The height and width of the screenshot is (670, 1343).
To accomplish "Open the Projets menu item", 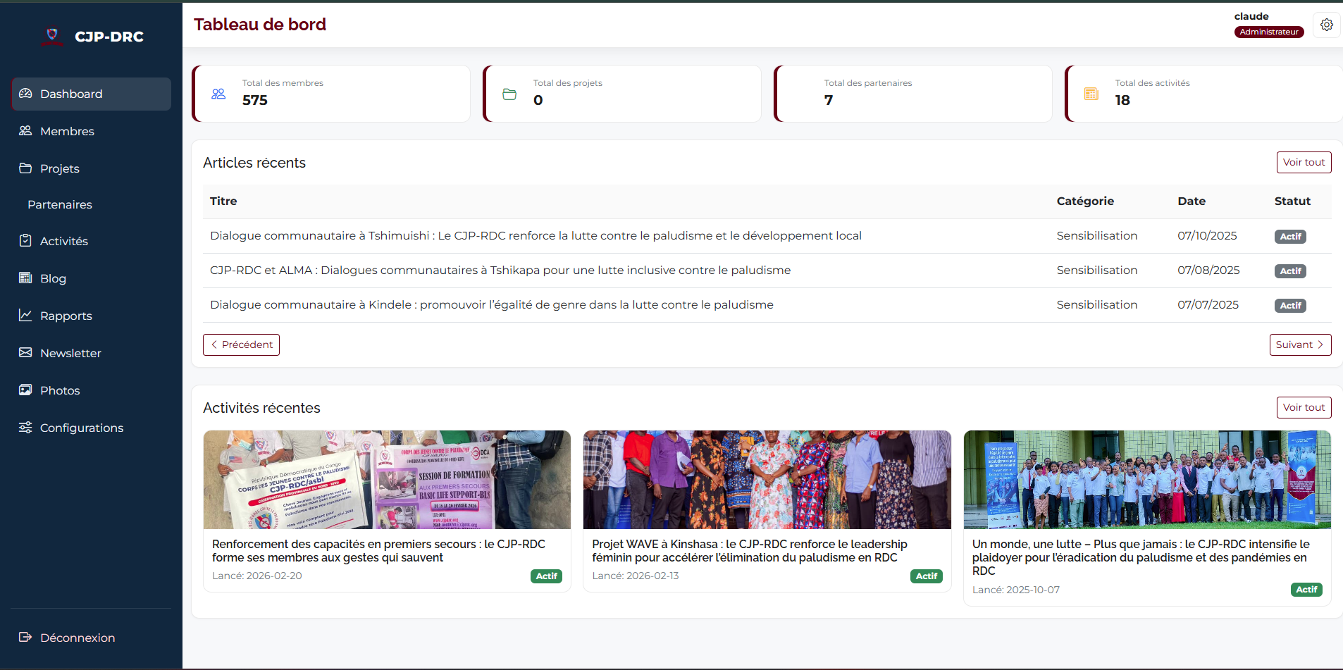I will (x=92, y=168).
